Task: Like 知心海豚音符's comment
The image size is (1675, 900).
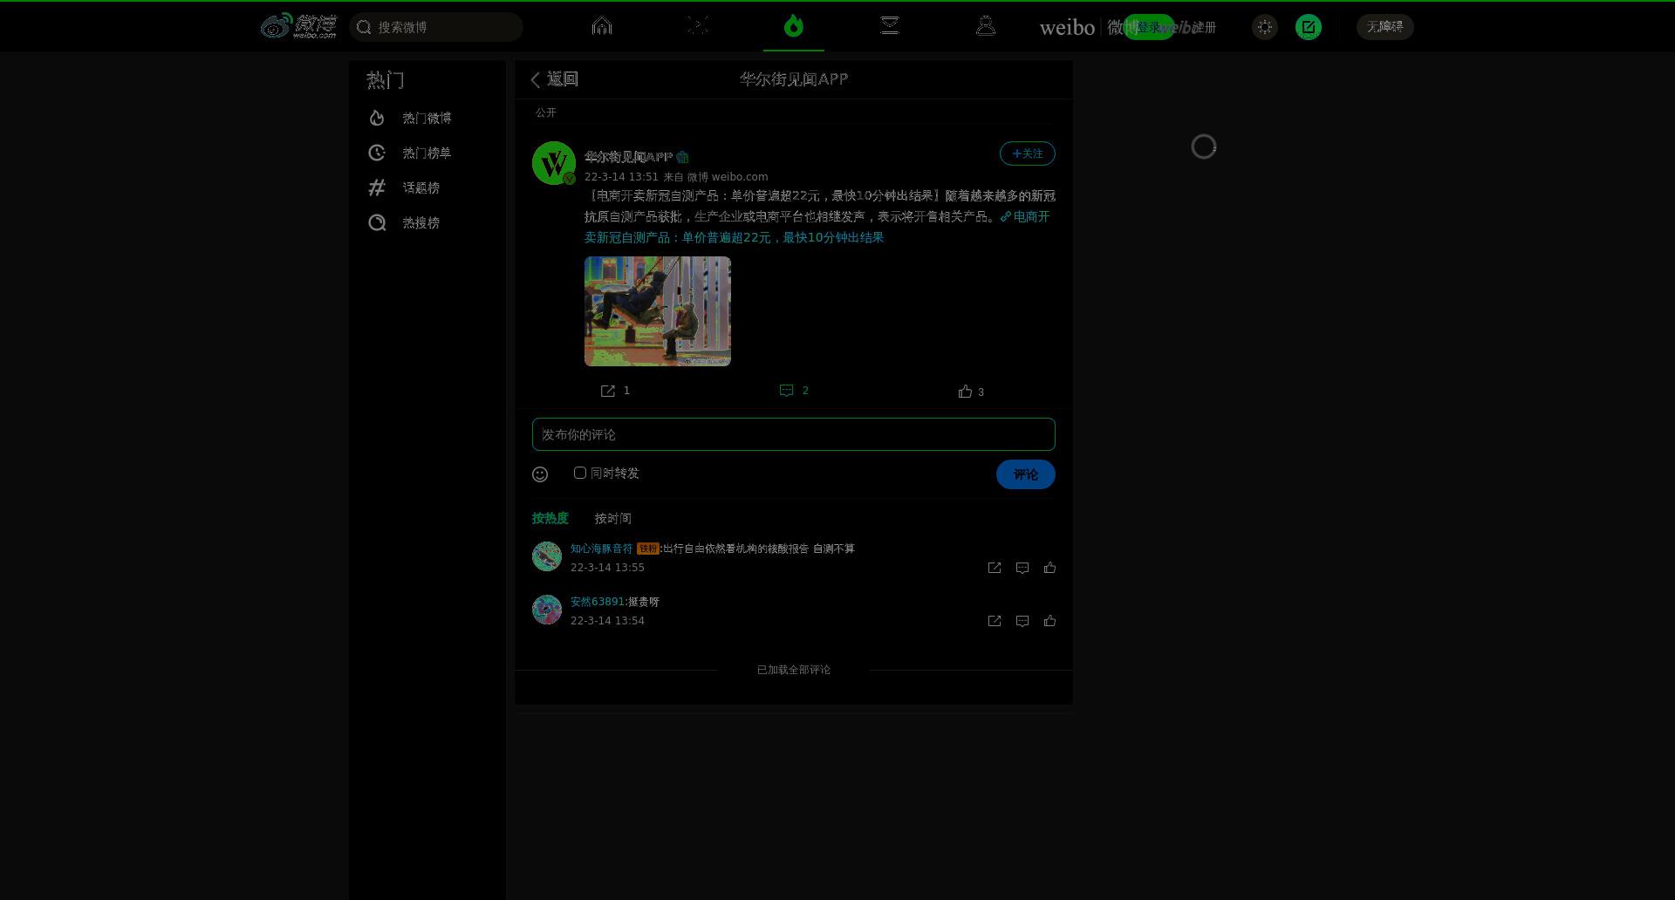Action: (1050, 568)
